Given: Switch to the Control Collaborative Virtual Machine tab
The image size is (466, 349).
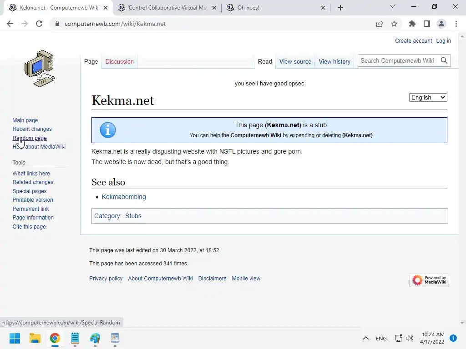Looking at the screenshot, I should point(168,8).
